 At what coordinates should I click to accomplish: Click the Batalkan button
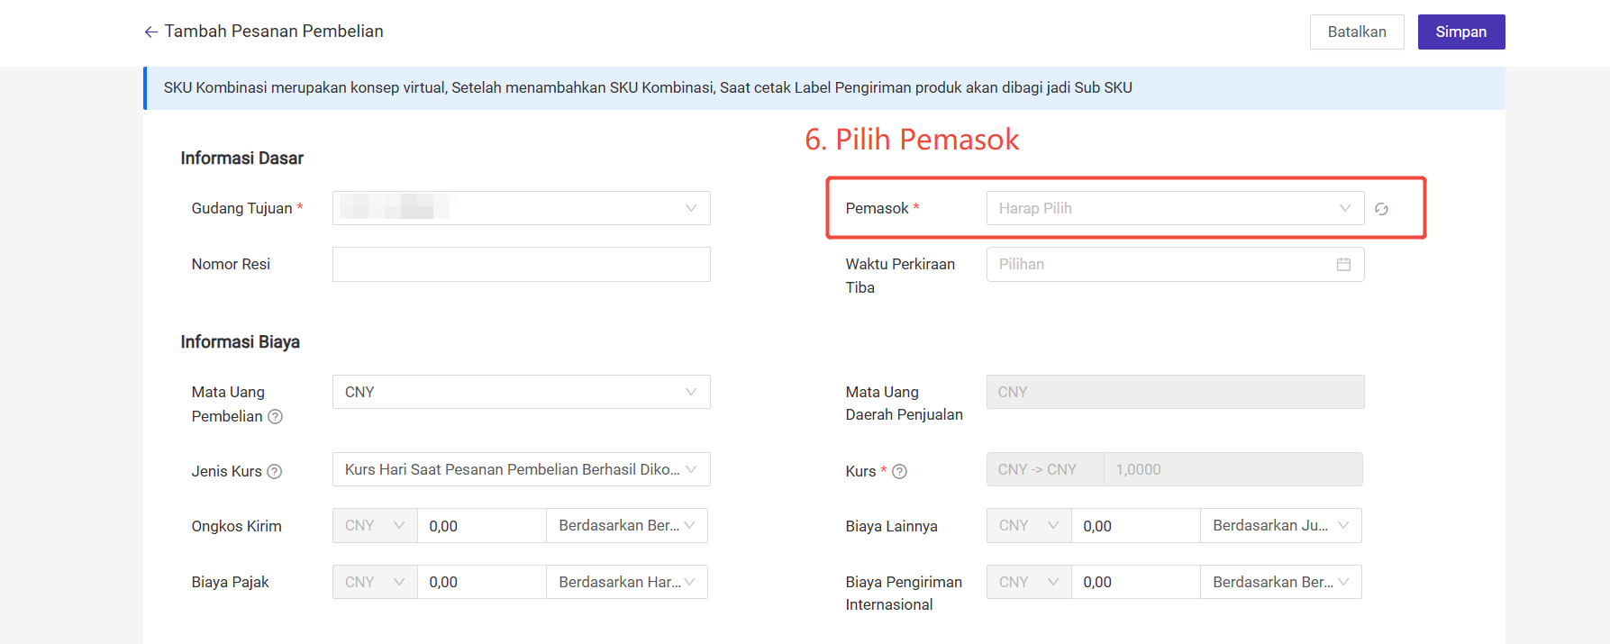[x=1356, y=32]
